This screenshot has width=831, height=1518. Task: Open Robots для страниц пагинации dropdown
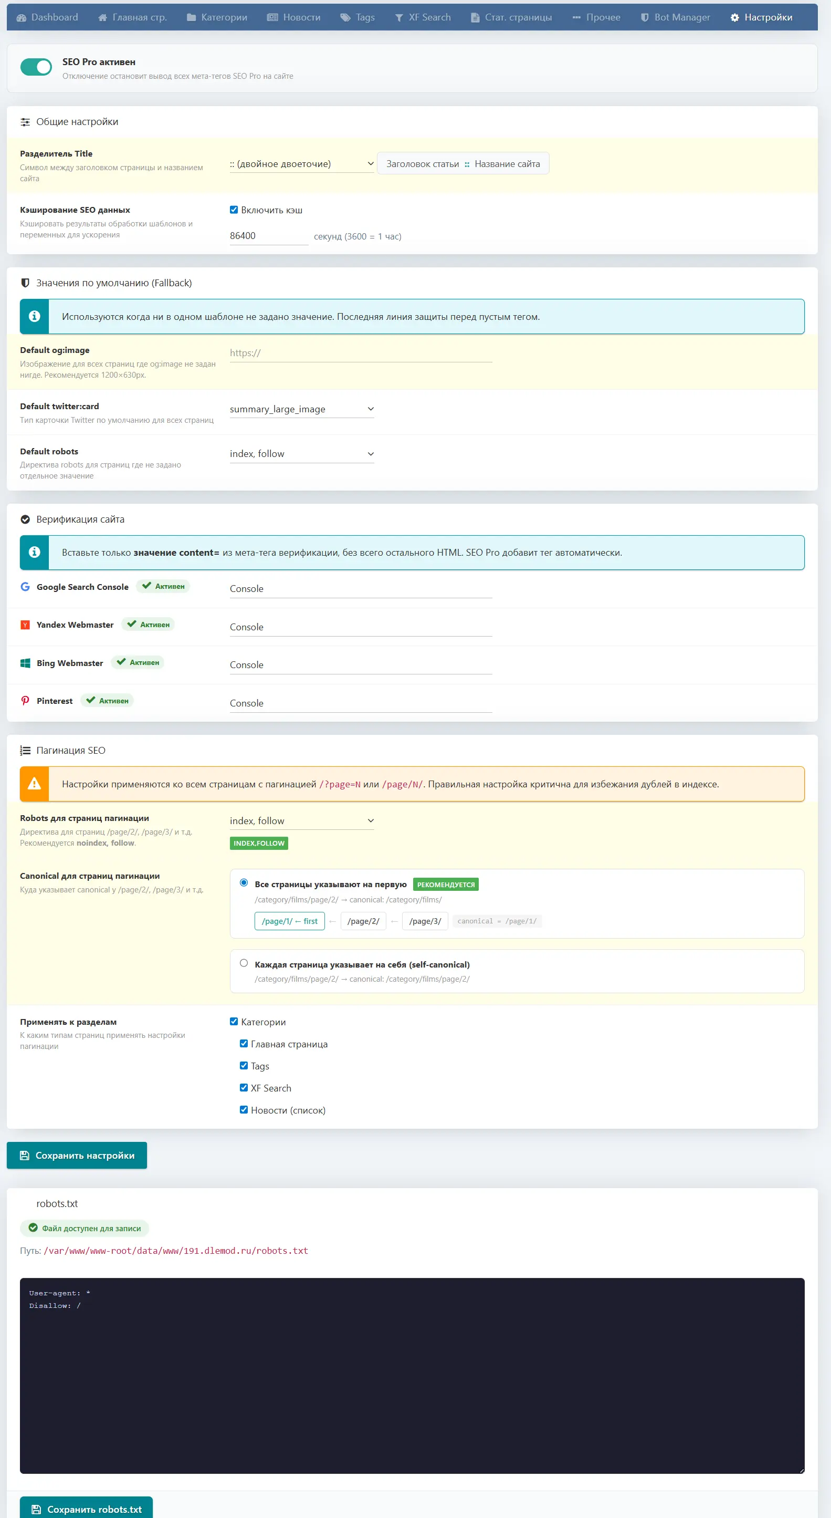point(301,821)
